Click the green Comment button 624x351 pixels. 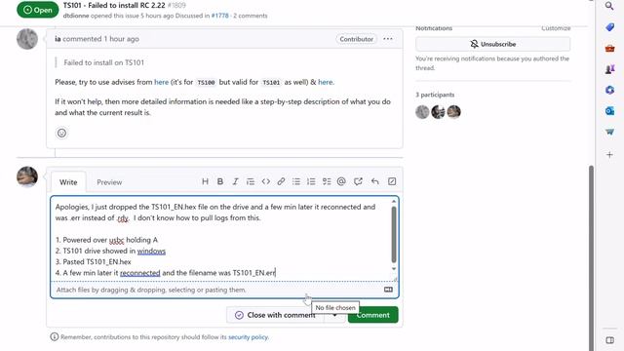[372, 315]
